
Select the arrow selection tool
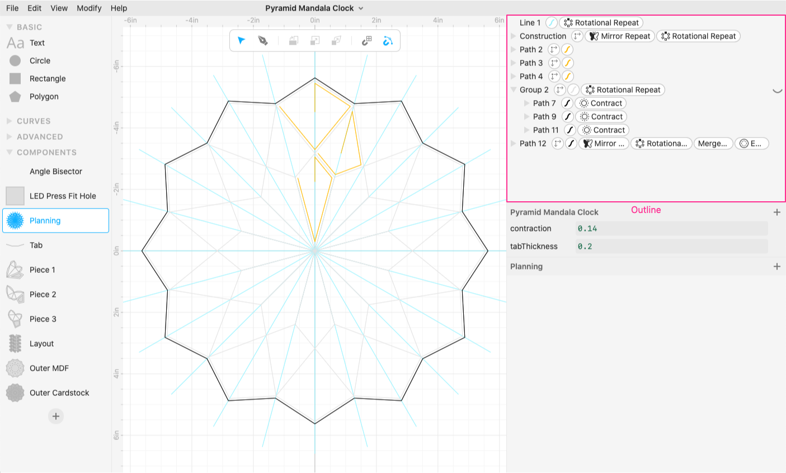(x=241, y=40)
